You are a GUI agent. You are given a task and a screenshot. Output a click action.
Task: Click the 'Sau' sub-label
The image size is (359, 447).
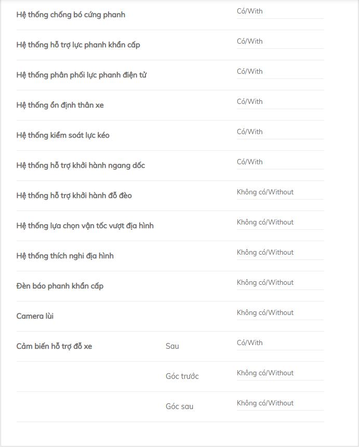[172, 346]
